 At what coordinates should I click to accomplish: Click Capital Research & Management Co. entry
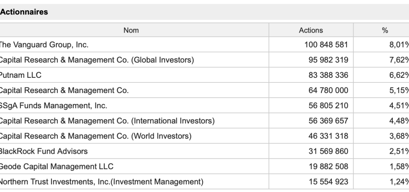pyautogui.click(x=64, y=90)
